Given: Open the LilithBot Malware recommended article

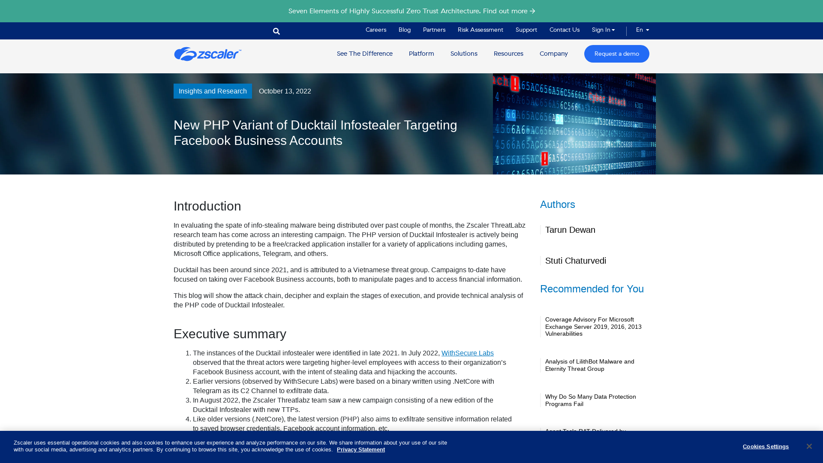Looking at the screenshot, I should point(589,365).
